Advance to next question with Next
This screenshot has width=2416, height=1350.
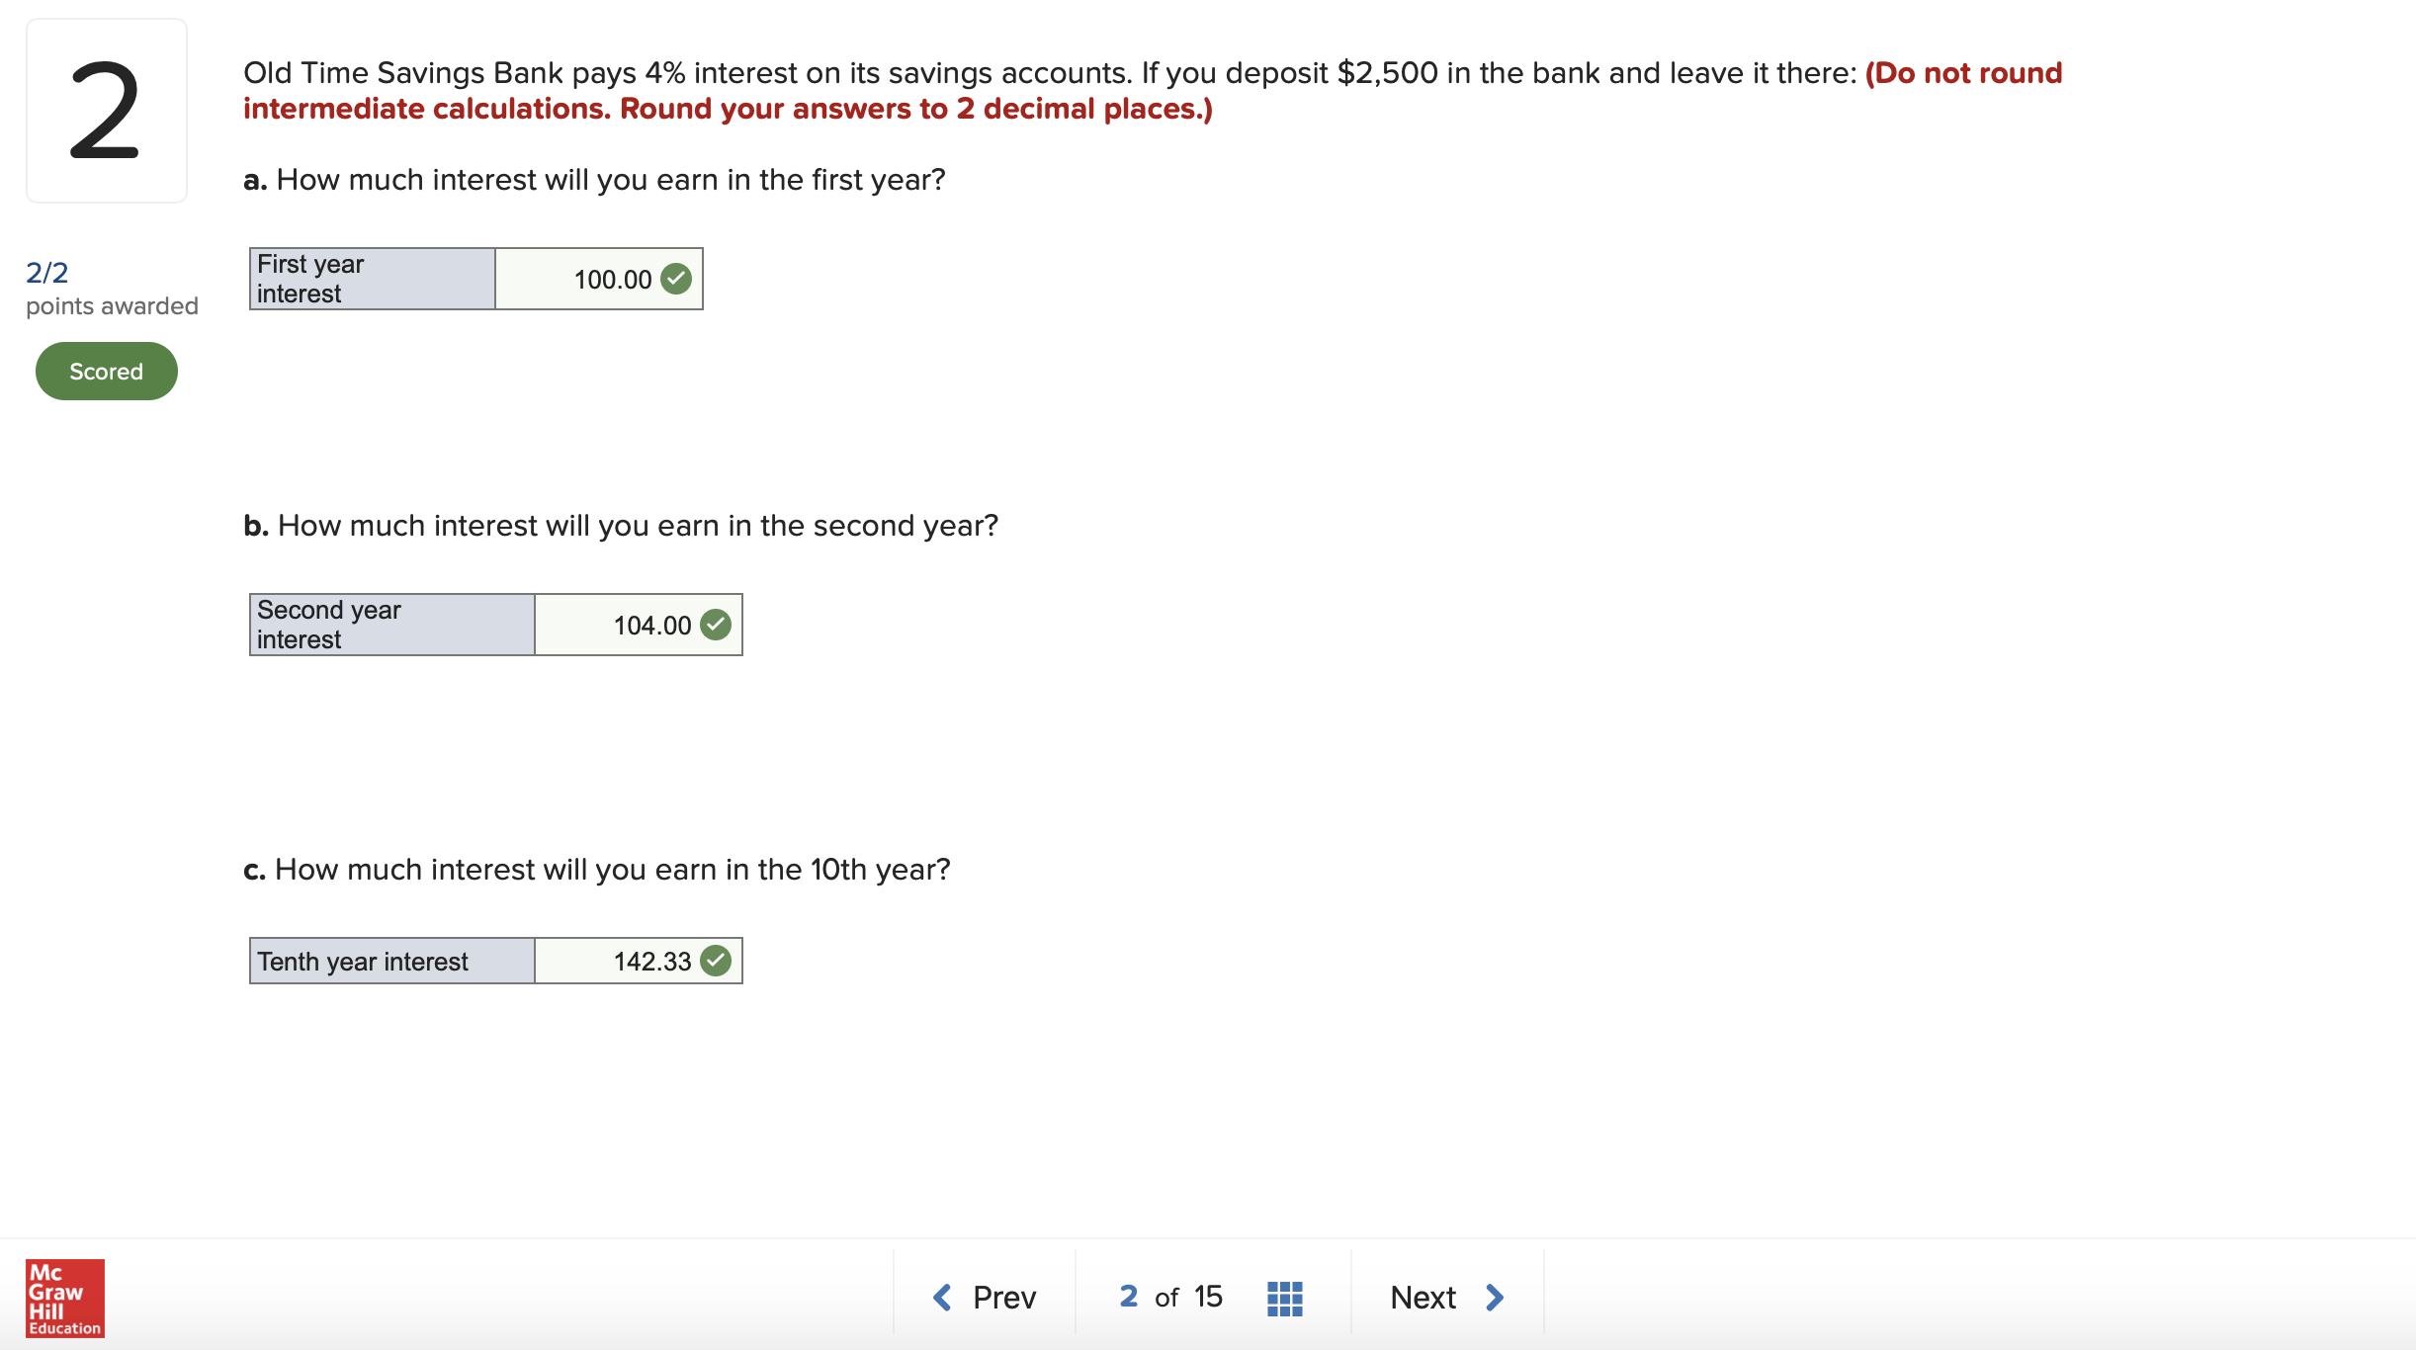click(x=1447, y=1297)
